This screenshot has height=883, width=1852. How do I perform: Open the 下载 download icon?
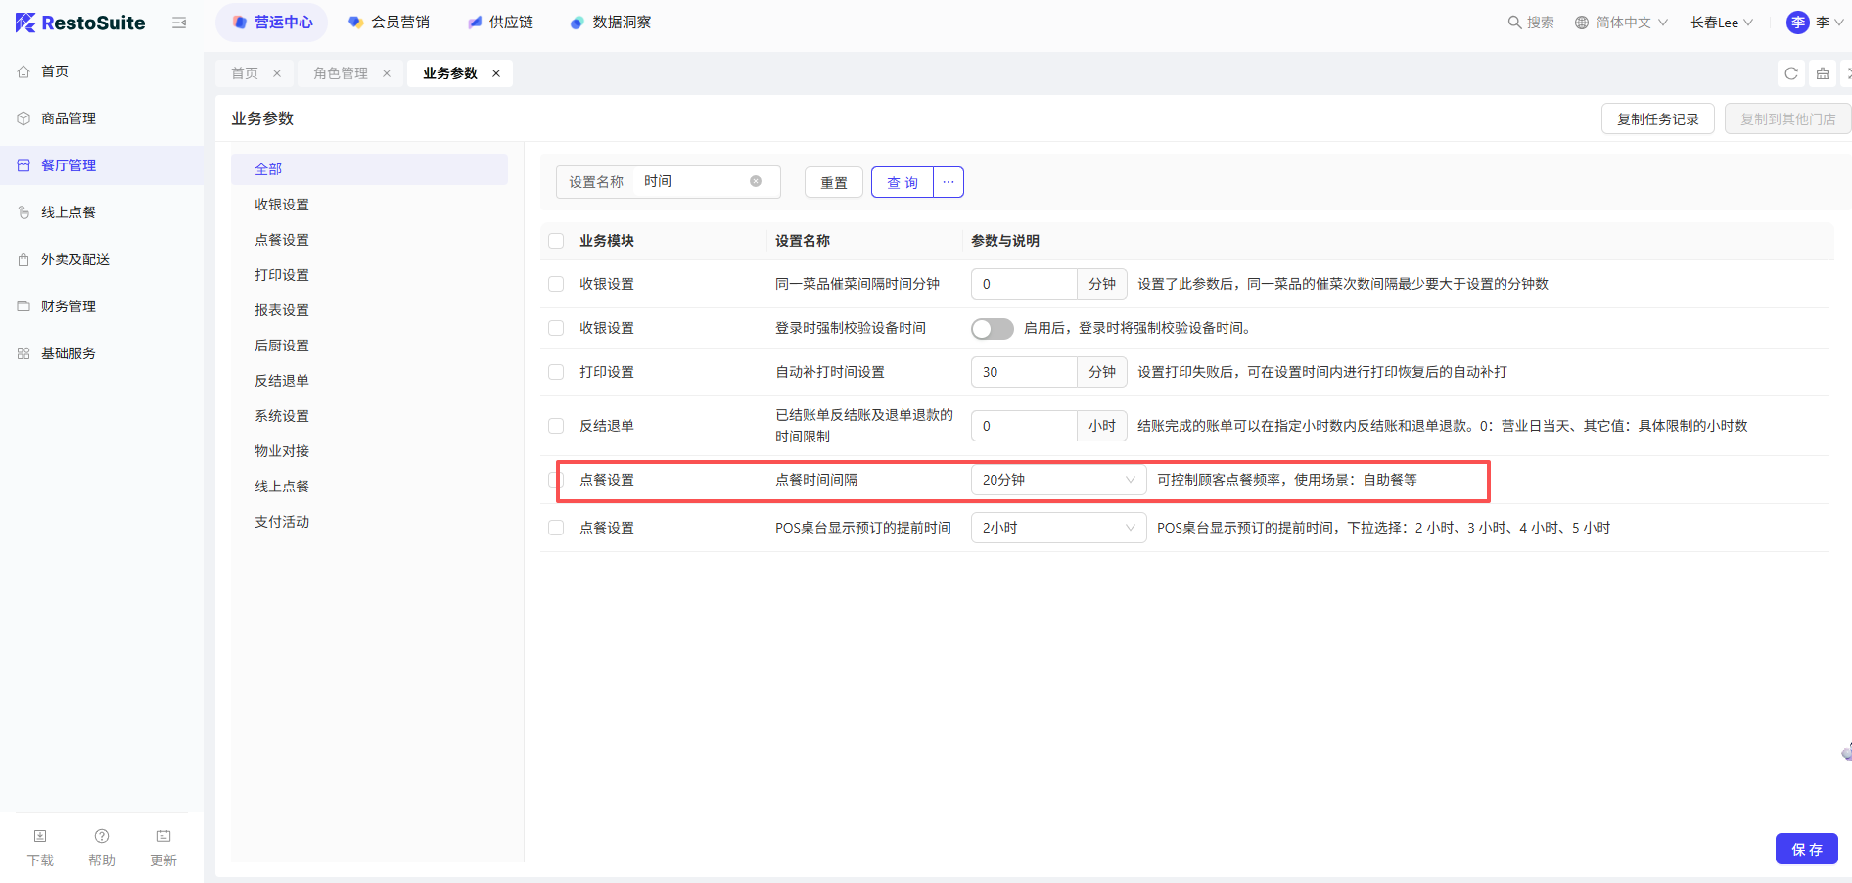coord(40,837)
